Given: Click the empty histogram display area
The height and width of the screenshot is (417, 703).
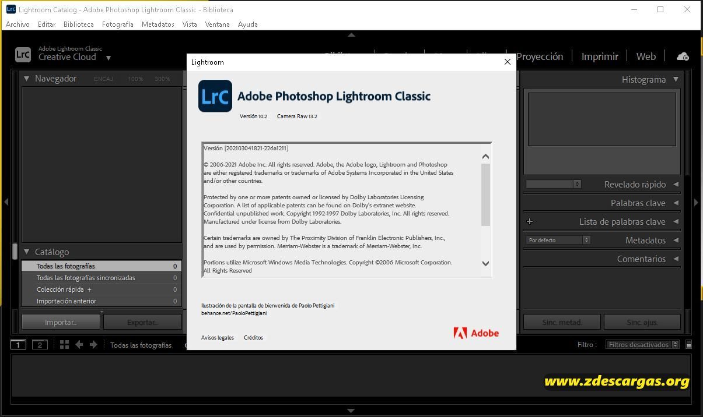Looking at the screenshot, I should coord(601,119).
